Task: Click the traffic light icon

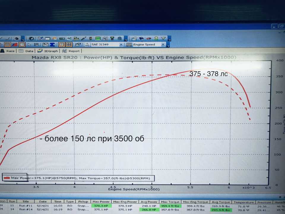Action: pyautogui.click(x=91, y=38)
